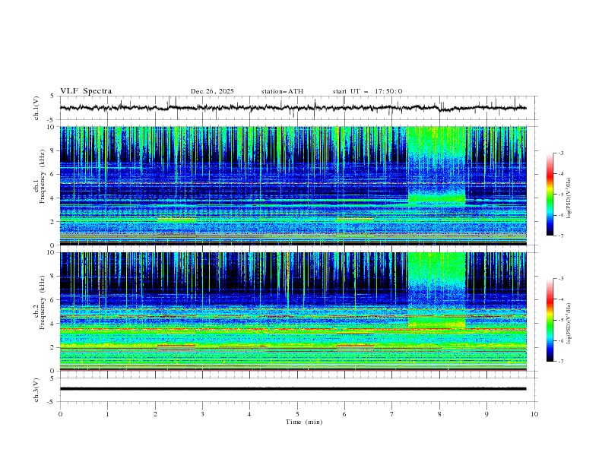602x465 pixels.
Task: Click the "-7" tick on ch.2 colorbar
Action: [560, 361]
